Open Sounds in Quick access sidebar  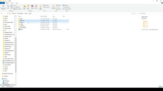(6, 16)
